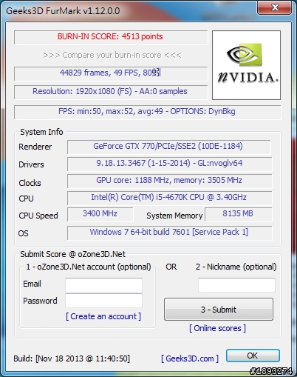The height and width of the screenshot is (377, 297).
Task: Select the GPU core: 1188 MHz clocks value
Action: click(169, 180)
